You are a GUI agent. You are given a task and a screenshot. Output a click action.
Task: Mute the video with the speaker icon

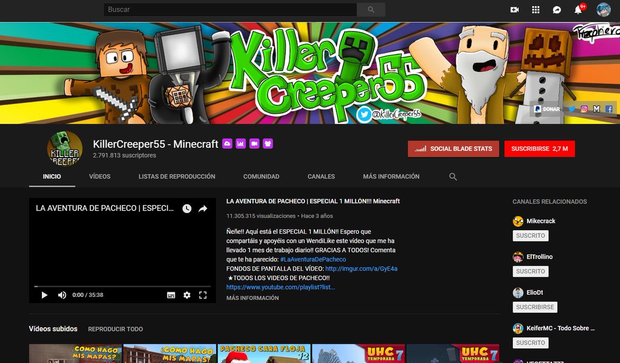tap(62, 295)
